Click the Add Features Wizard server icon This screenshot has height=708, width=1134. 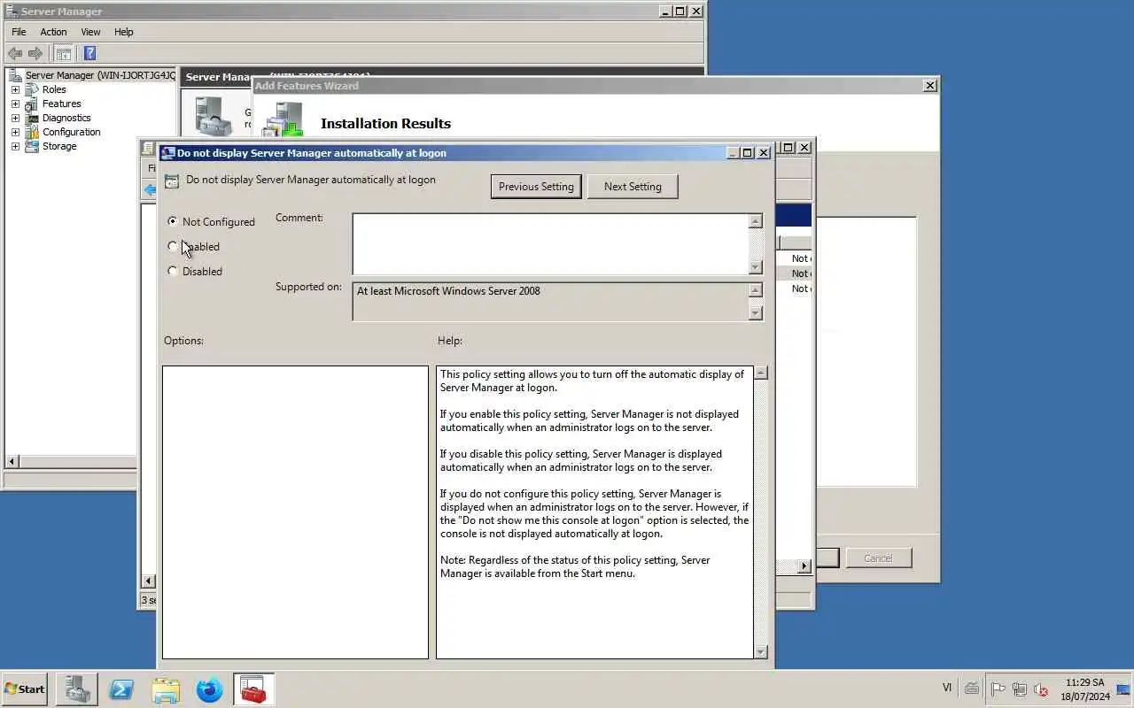click(x=283, y=120)
